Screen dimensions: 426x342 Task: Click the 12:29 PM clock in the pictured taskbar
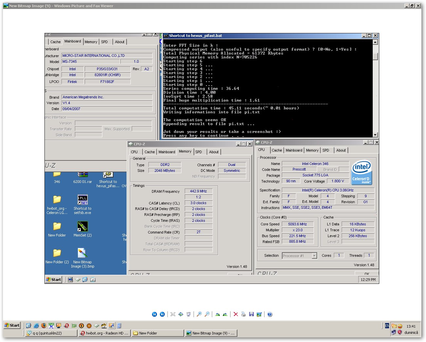pos(368,280)
